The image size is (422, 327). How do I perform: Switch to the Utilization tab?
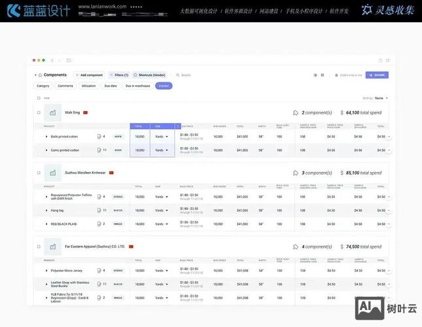point(88,86)
